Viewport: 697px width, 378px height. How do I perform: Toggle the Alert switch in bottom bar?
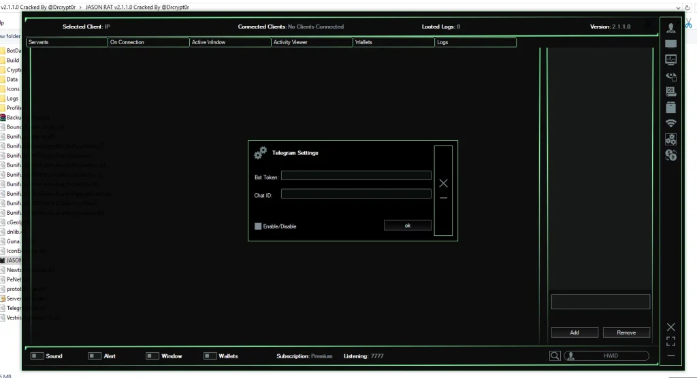click(x=95, y=356)
